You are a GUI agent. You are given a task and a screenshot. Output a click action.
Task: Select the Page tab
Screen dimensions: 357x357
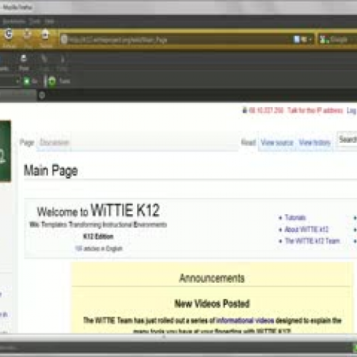point(27,143)
